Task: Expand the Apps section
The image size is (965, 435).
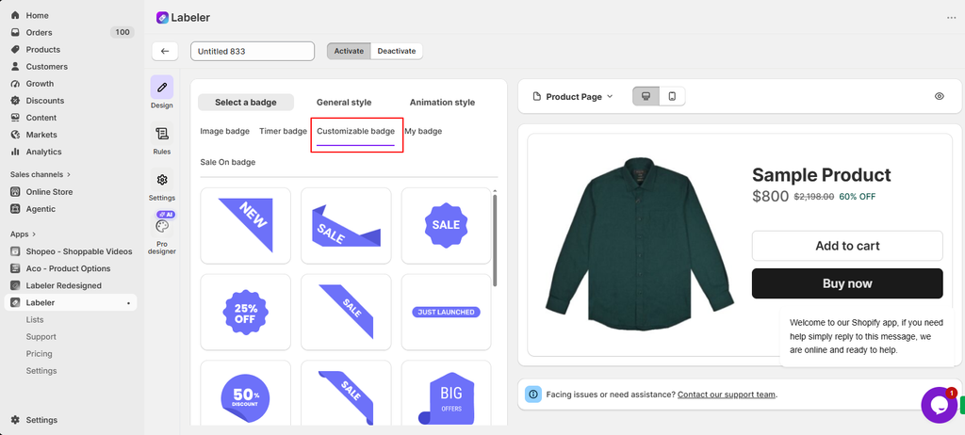Action: pyautogui.click(x=24, y=234)
